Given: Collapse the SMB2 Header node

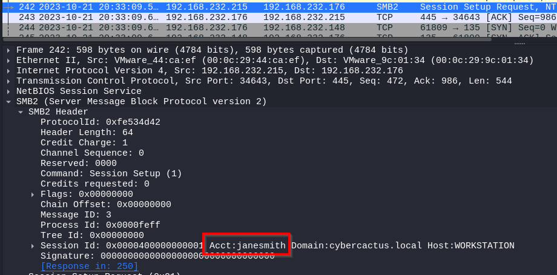Looking at the screenshot, I should (21, 111).
